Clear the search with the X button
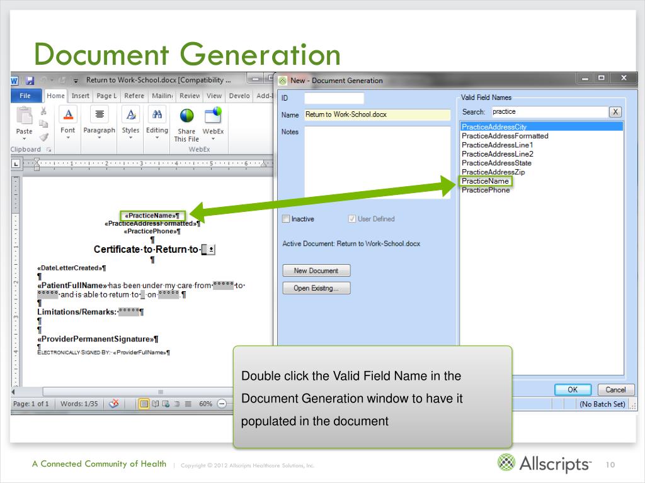 click(x=615, y=112)
